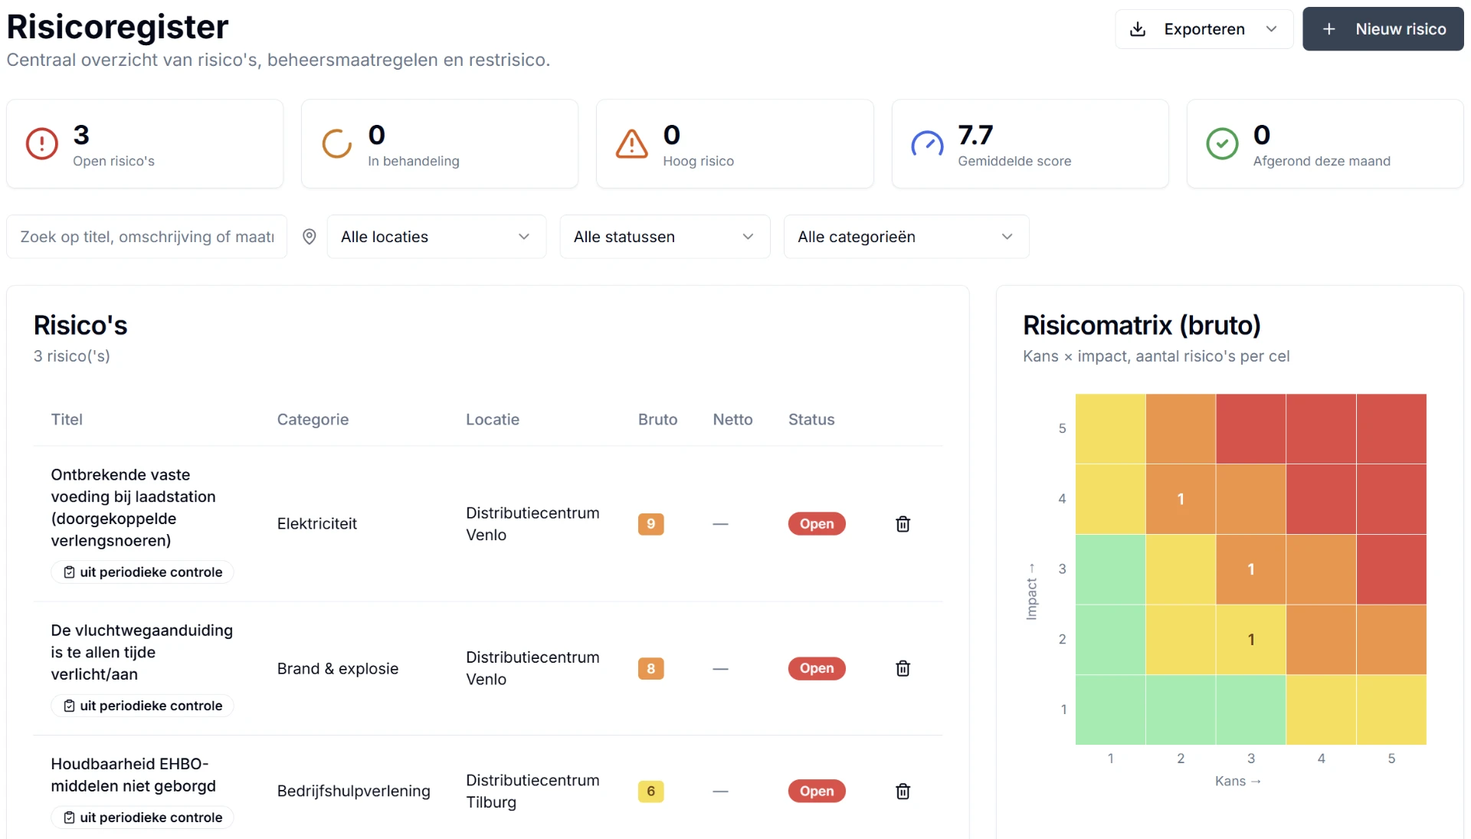Open the risk titled Ontbrekende vaste voeding bij laadstation
Screen dimensions: 1471x839
pos(133,507)
